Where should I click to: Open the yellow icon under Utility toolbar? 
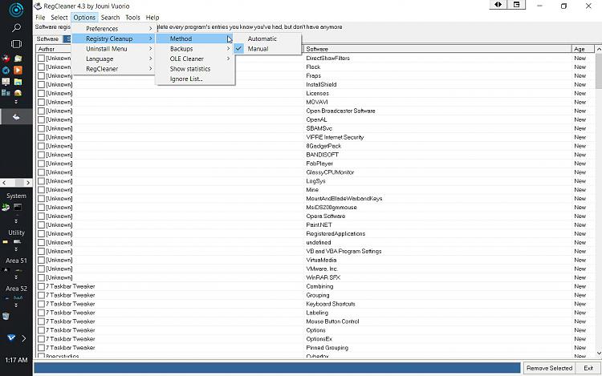pos(6,242)
